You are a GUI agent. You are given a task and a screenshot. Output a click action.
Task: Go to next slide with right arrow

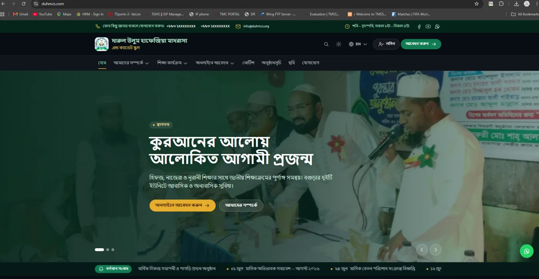[x=435, y=250]
